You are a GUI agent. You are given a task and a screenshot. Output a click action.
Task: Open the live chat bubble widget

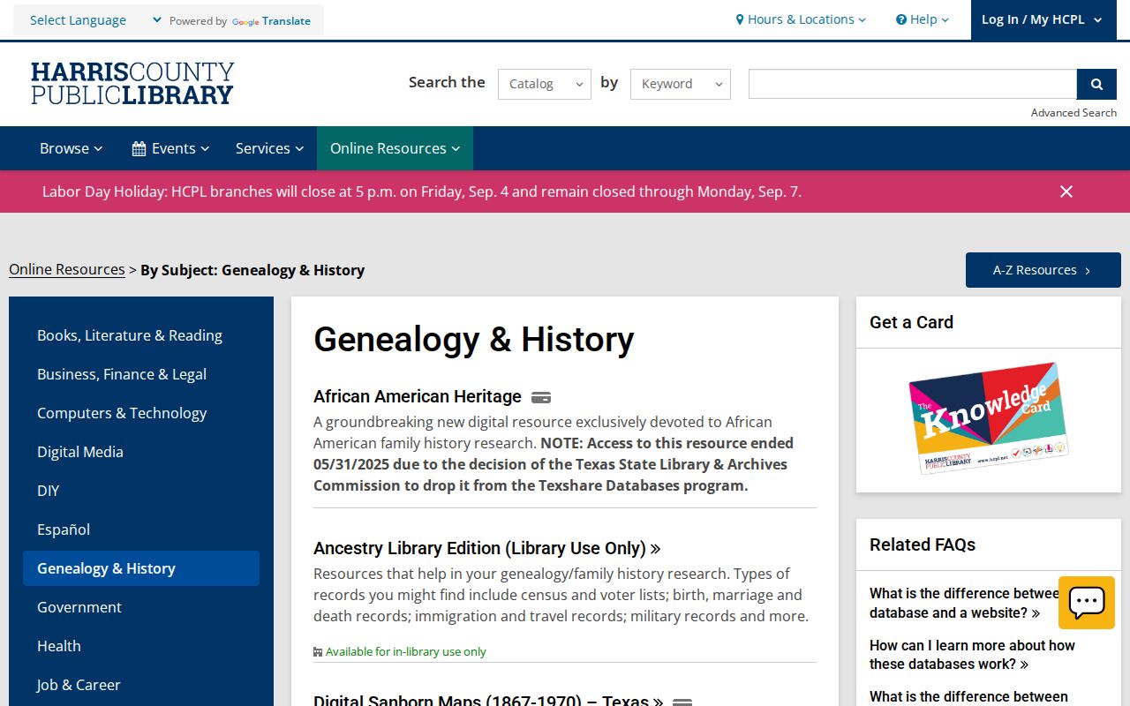click(x=1087, y=603)
